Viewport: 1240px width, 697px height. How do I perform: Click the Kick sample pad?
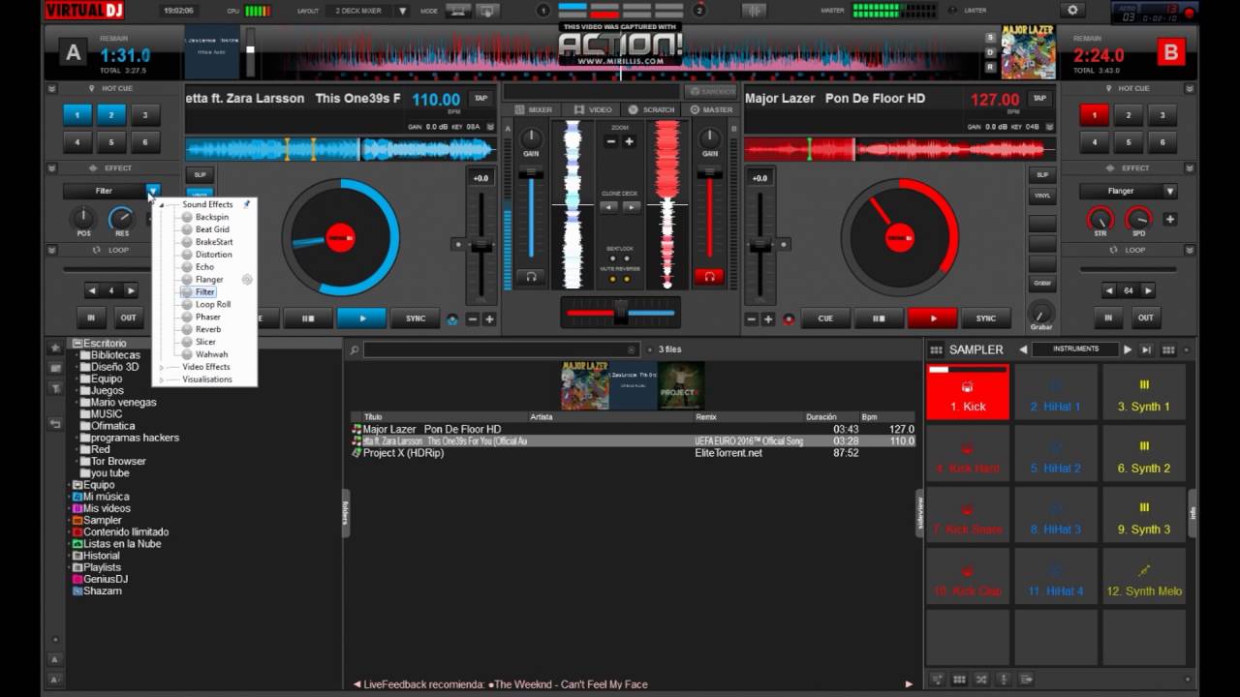(967, 392)
